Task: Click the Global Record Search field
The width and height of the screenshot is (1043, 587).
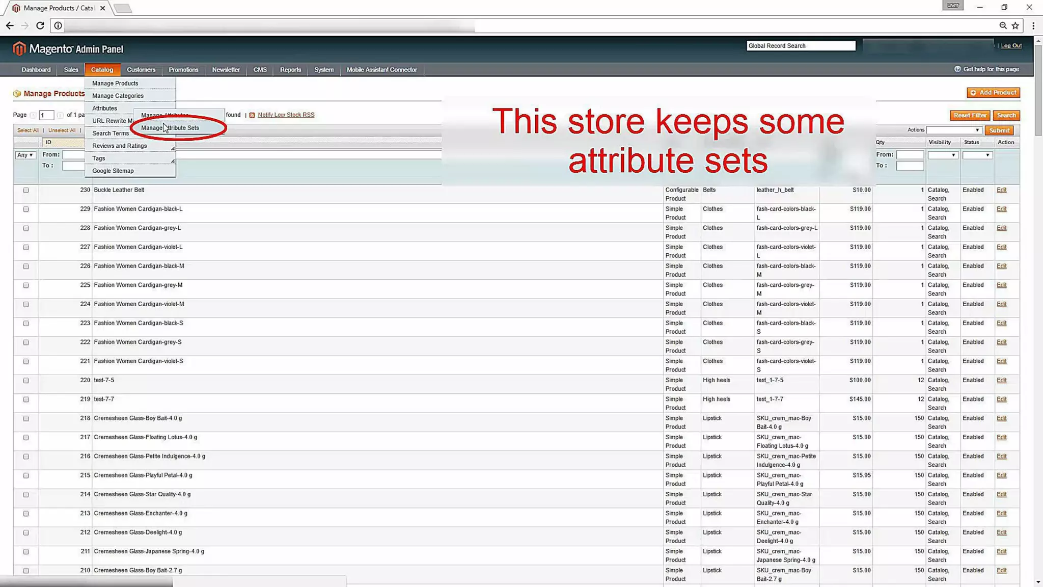Action: (x=800, y=46)
